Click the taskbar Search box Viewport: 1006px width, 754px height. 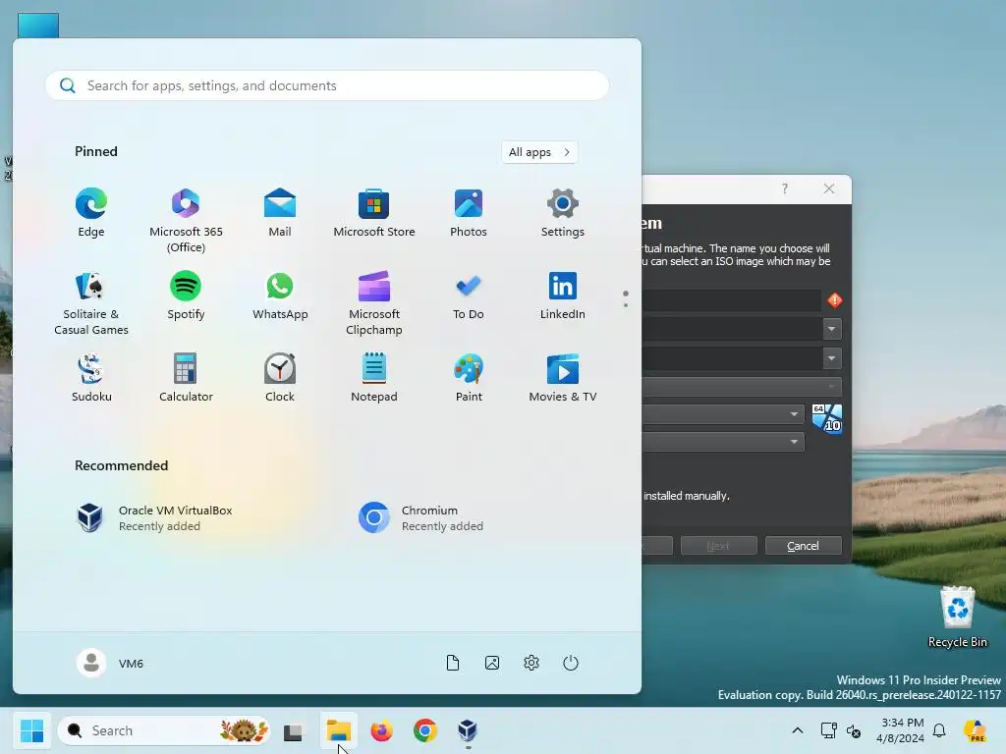click(x=164, y=730)
